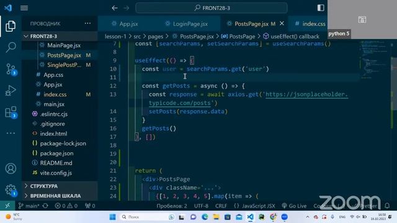Screen dimensions: 397x223
Task: Open the remote window status button
Action: pos(7,206)
